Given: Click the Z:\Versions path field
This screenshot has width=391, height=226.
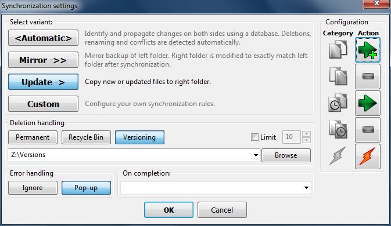Looking at the screenshot, I should 130,155.
